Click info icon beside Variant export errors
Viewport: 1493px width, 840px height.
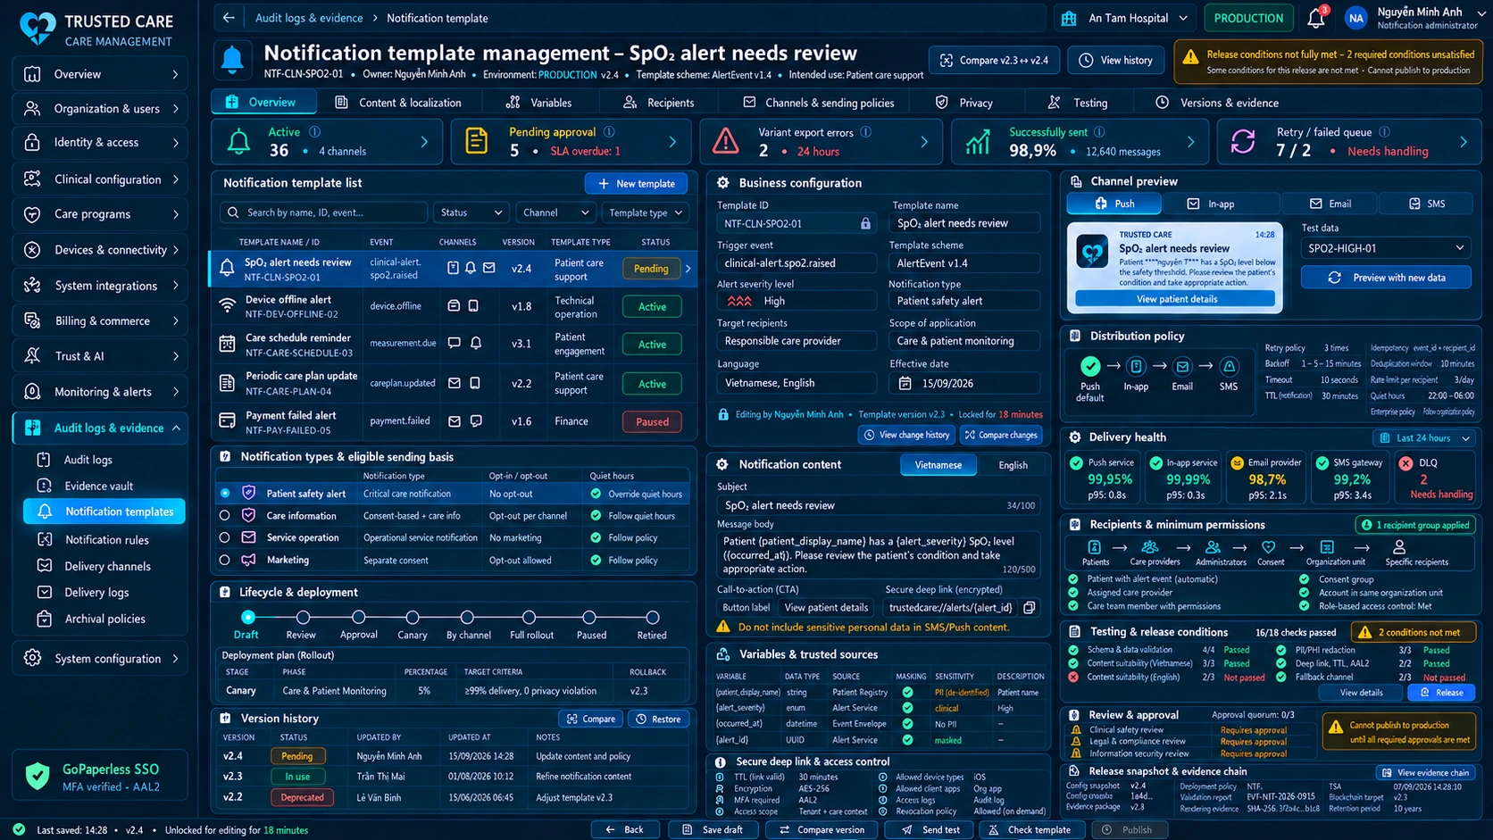[x=865, y=132]
